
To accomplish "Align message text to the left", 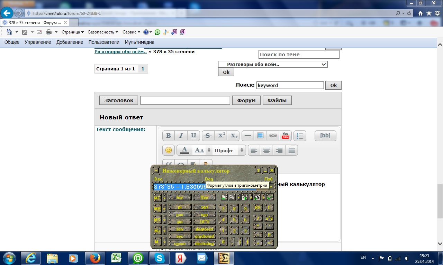I will pos(254,150).
